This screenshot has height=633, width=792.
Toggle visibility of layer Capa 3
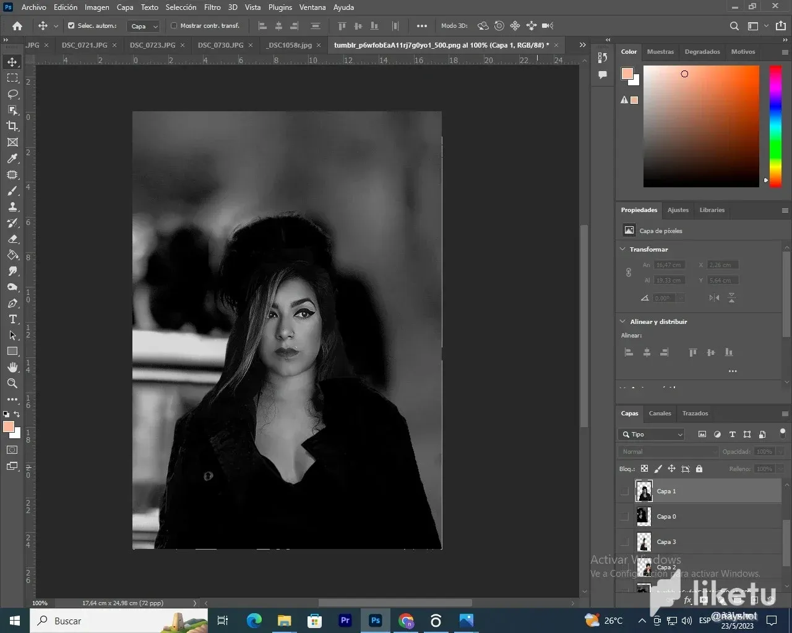click(624, 542)
